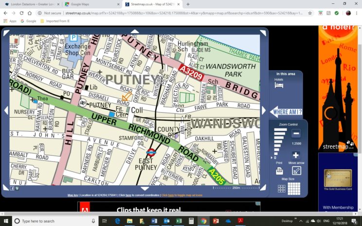Open the Windows notification center

355,221
